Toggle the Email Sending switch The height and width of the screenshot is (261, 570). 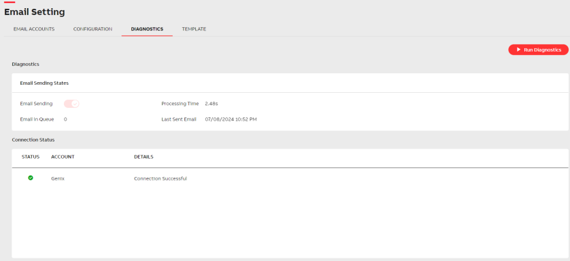click(x=71, y=104)
